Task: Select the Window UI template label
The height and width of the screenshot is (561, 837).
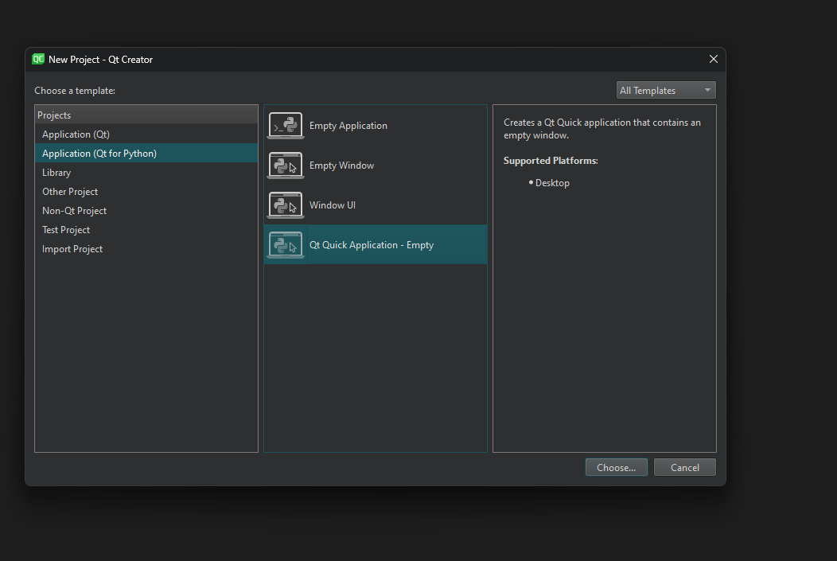Action: pyautogui.click(x=332, y=205)
